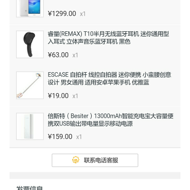Select the ESCASE 自拍杆 product title
The height and width of the screenshot is (190, 190).
click(x=109, y=78)
